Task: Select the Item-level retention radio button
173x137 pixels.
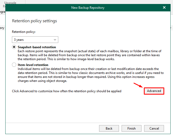Action: point(14,65)
